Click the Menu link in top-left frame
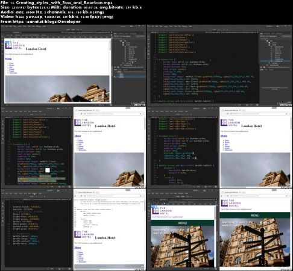The image size is (293, 271). click(8, 58)
